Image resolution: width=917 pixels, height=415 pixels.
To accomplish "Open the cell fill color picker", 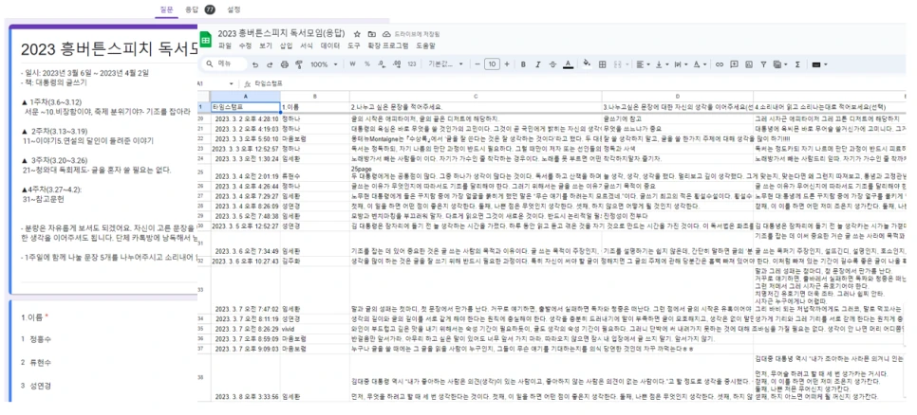I will [587, 64].
